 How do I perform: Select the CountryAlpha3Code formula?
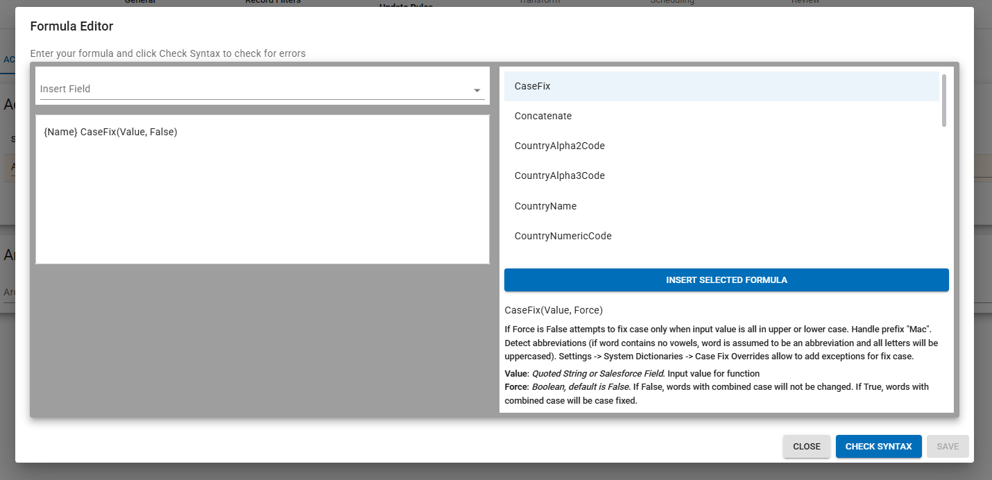coord(721,175)
